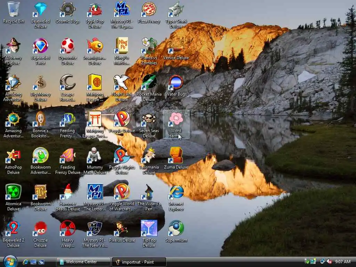Select the Cosmic Bugs shortcut
Viewport: 356px width, 267px height.
[x=68, y=13]
